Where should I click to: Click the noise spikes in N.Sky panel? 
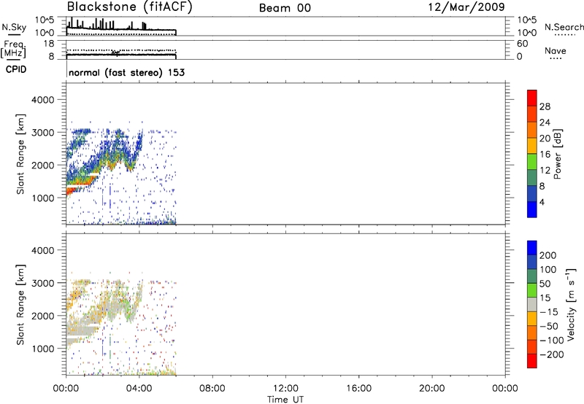click(x=106, y=24)
